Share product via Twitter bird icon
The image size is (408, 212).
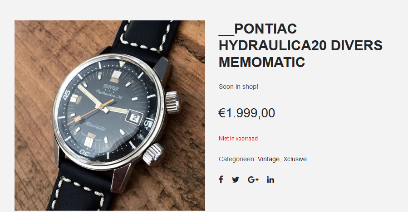(236, 180)
